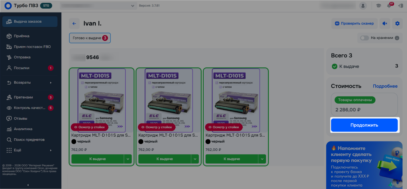The height and width of the screenshot is (189, 407).
Task: Click first card's Осмотр у стойки badge
Action: (x=90, y=127)
